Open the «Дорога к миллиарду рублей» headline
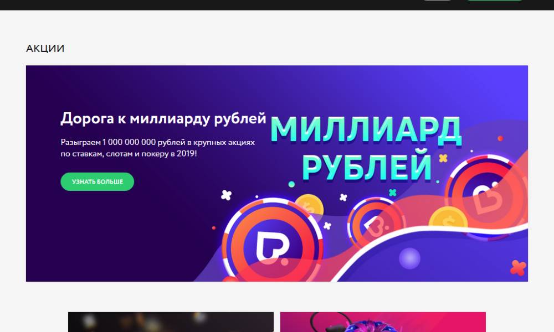554x332 pixels. coord(163,118)
